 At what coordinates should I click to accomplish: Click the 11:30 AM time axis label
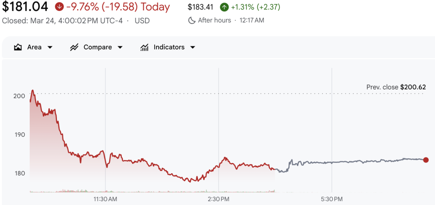[x=105, y=199]
